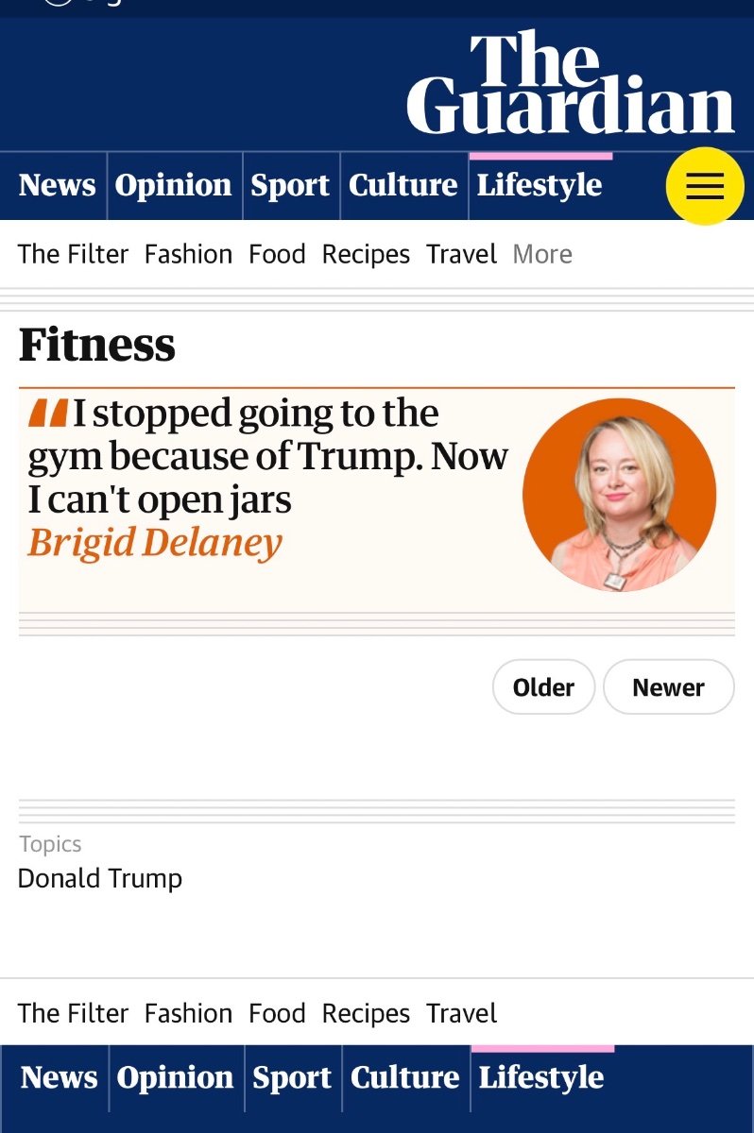Go to Sport section in header
The width and height of the screenshot is (754, 1133).
click(289, 185)
